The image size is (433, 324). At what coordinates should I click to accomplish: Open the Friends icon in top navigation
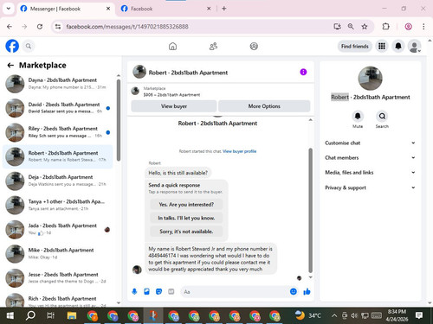213,46
